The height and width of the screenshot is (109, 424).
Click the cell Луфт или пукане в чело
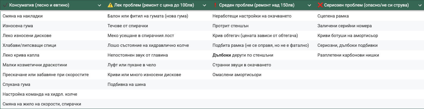coord(158,65)
